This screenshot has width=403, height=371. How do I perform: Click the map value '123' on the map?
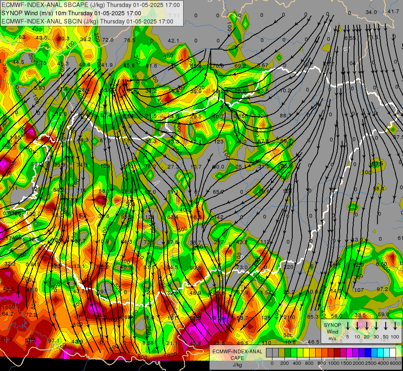(x=219, y=142)
